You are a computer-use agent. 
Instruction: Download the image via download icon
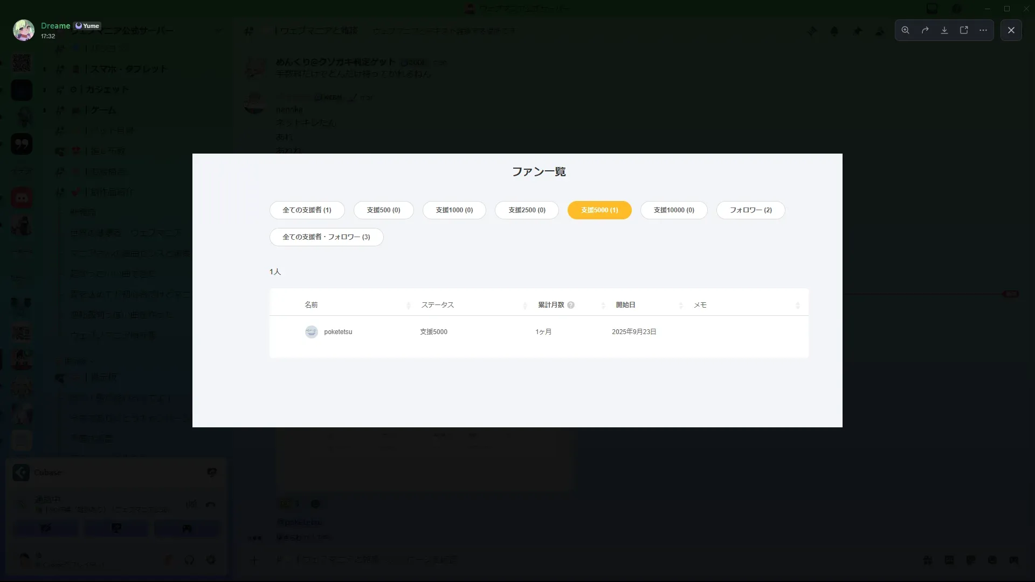(x=944, y=30)
